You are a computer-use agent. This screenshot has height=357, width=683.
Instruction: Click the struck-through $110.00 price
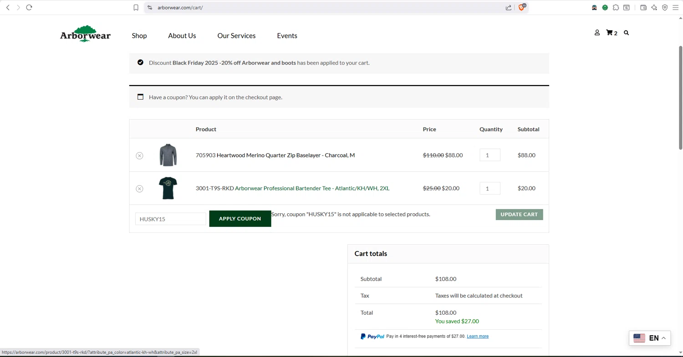click(433, 155)
